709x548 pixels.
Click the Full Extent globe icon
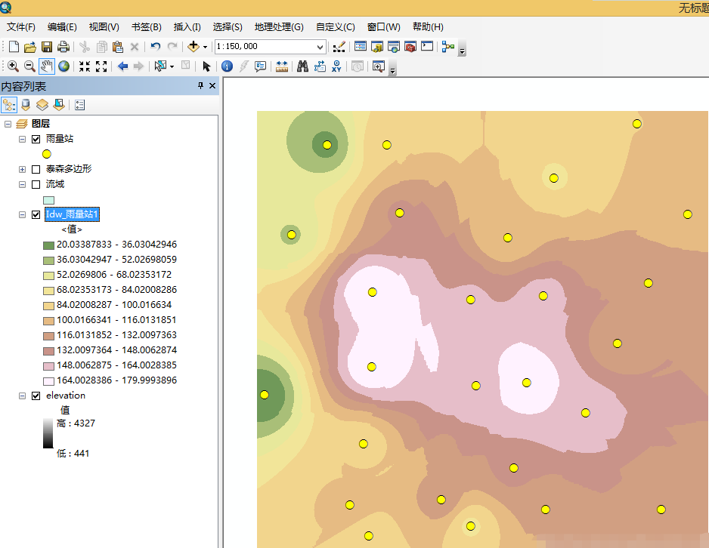coord(63,66)
